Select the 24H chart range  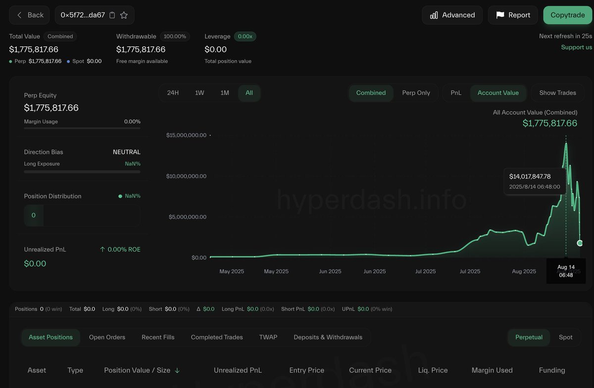pos(173,93)
